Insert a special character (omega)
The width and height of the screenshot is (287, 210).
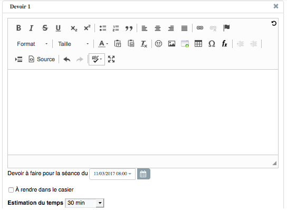click(212, 44)
